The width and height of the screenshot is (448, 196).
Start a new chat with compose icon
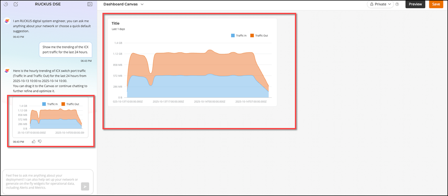[16, 4]
